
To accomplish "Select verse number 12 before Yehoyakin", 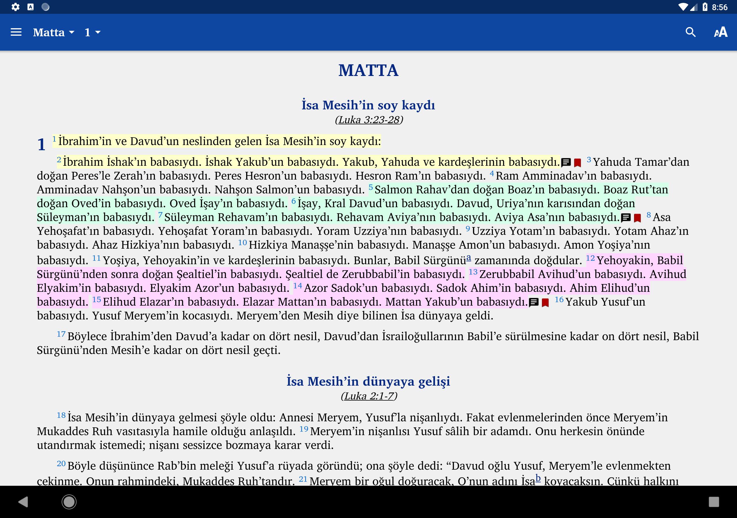I will [590, 258].
